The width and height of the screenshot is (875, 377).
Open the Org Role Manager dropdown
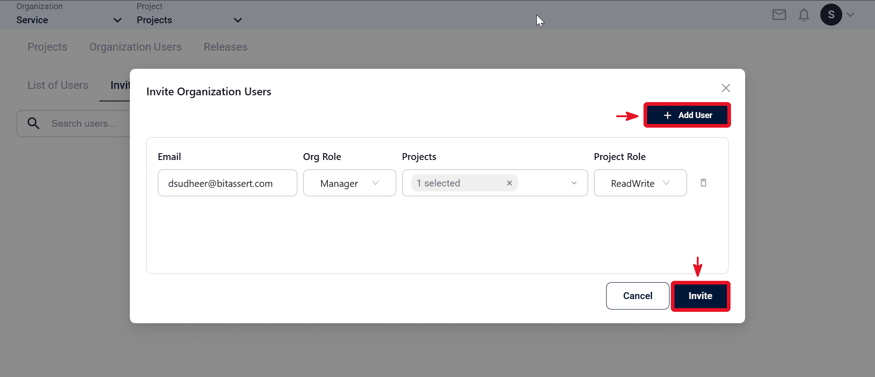(350, 183)
